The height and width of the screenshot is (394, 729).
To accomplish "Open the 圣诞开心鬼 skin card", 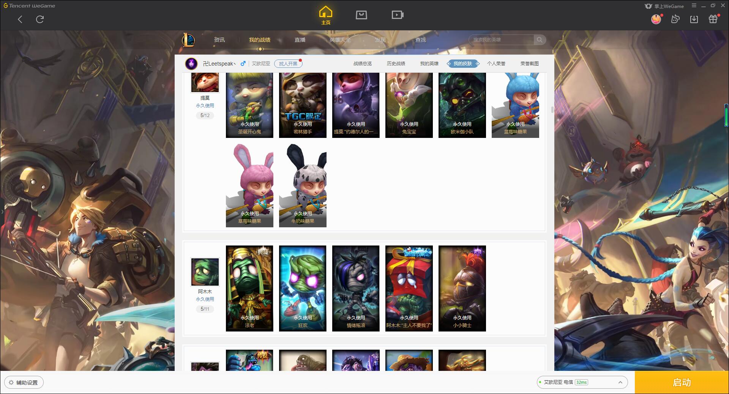I will pyautogui.click(x=249, y=105).
